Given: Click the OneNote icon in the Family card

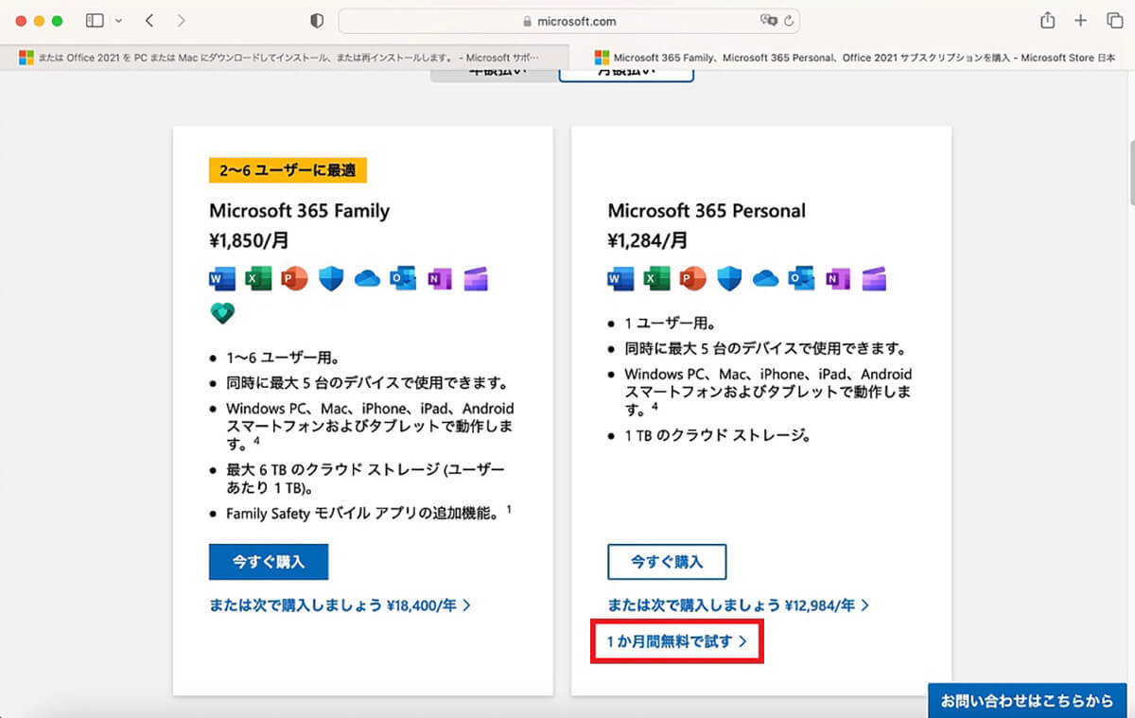Looking at the screenshot, I should point(439,278).
